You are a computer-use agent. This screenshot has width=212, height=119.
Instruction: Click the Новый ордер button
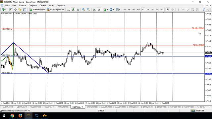coord(37,10)
